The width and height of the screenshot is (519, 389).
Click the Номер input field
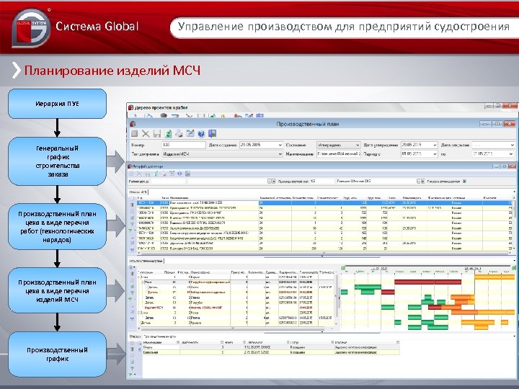(x=184, y=145)
